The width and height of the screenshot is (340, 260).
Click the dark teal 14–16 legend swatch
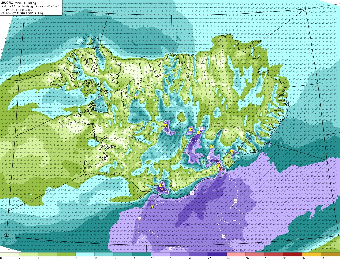coord(142,254)
